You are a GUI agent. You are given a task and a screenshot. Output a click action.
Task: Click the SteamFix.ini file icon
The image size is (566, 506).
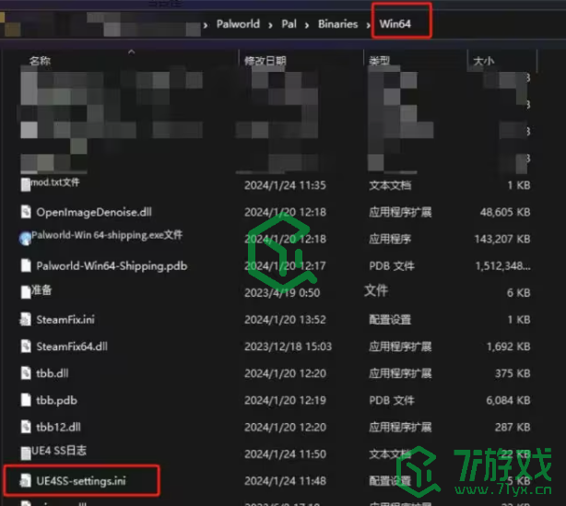tap(27, 320)
